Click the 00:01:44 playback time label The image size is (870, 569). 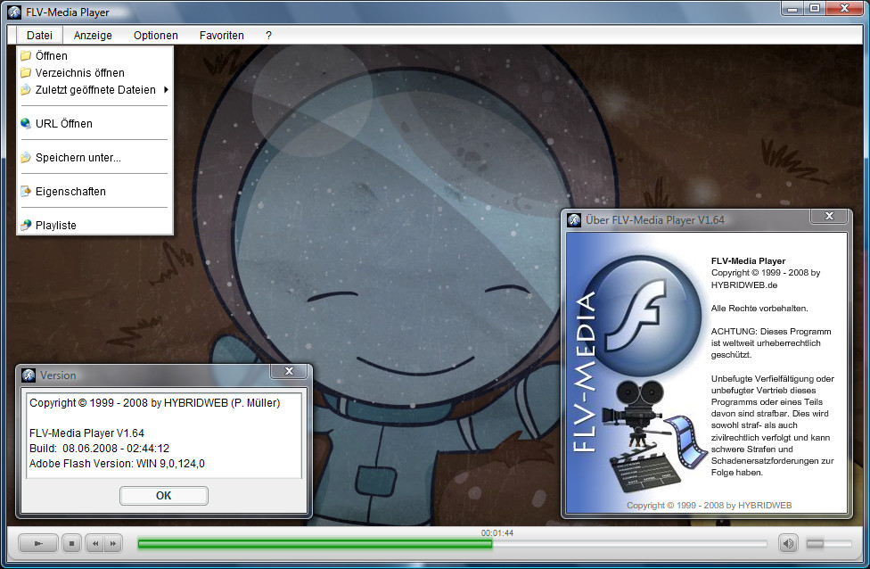497,533
